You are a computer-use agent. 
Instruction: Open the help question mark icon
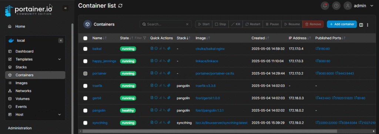tap(336, 6)
